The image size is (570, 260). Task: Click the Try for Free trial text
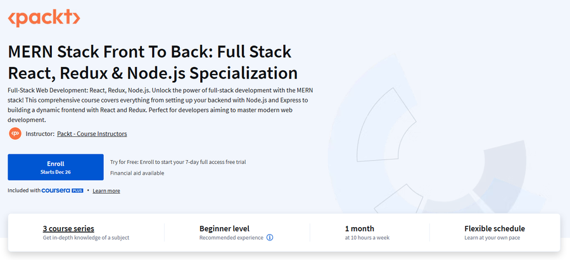(x=178, y=162)
